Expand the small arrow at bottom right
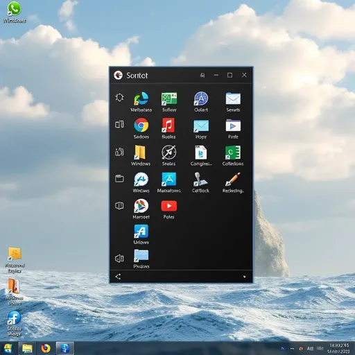This screenshot has width=355, height=355. tap(245, 277)
